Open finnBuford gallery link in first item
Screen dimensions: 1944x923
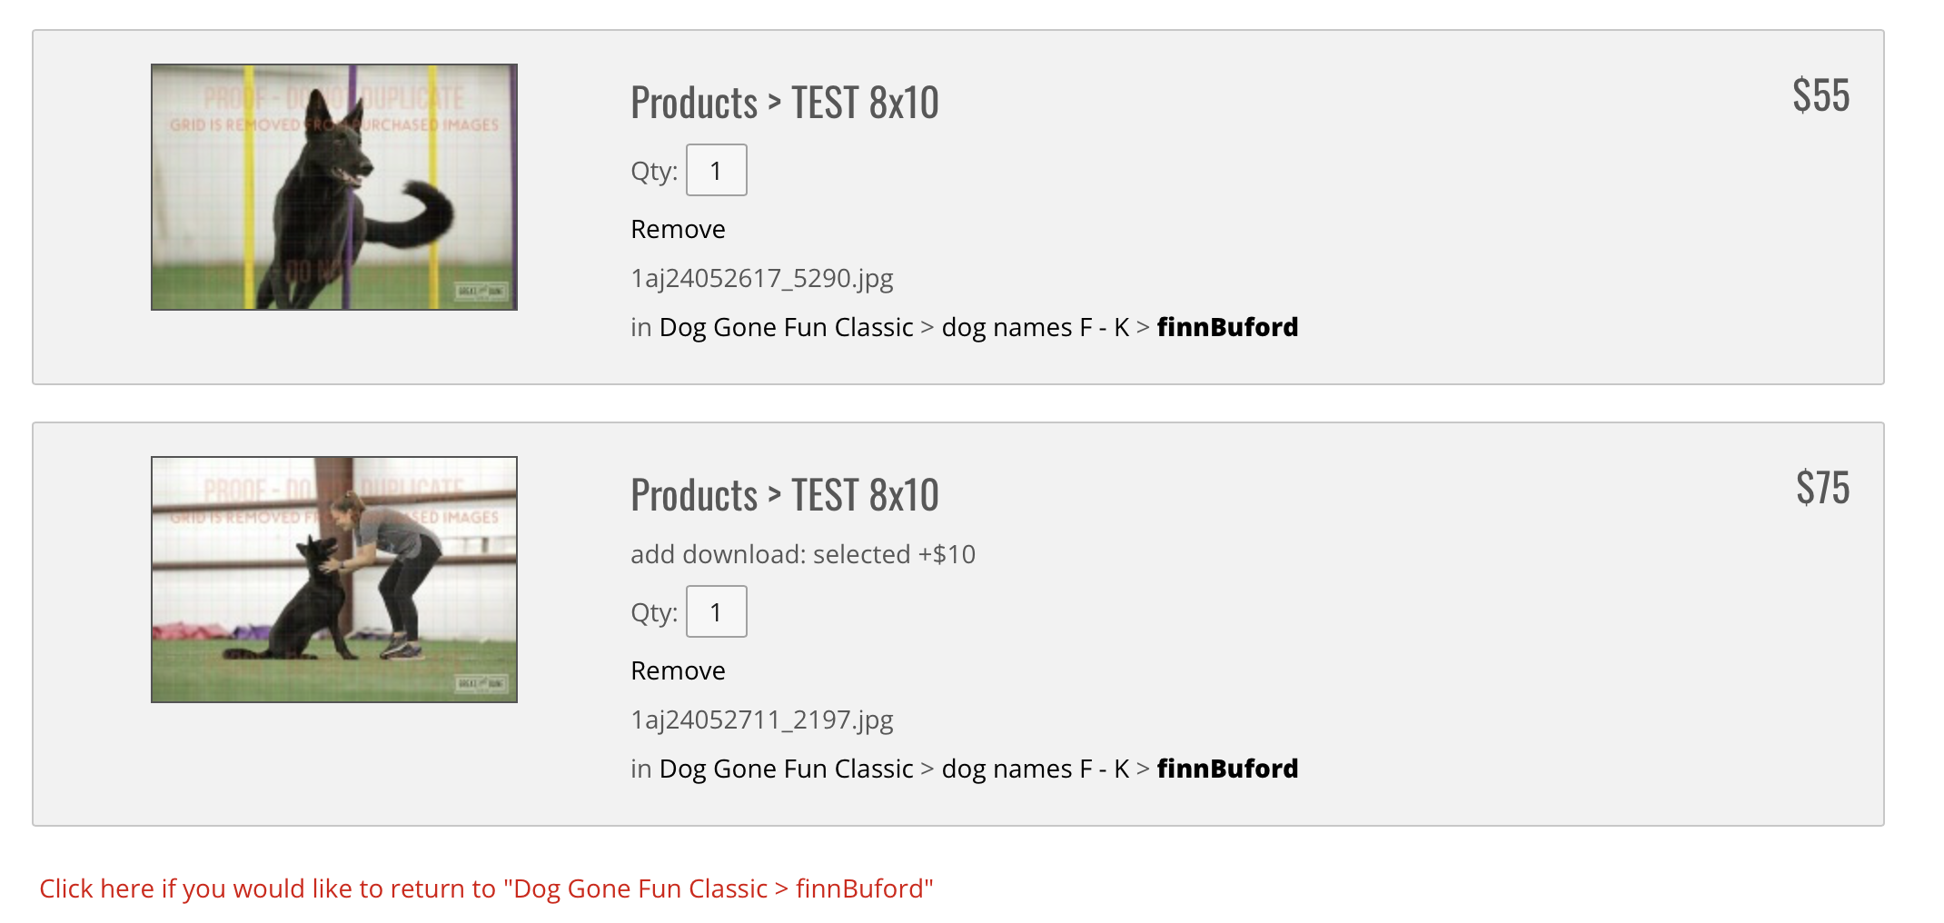(1228, 327)
